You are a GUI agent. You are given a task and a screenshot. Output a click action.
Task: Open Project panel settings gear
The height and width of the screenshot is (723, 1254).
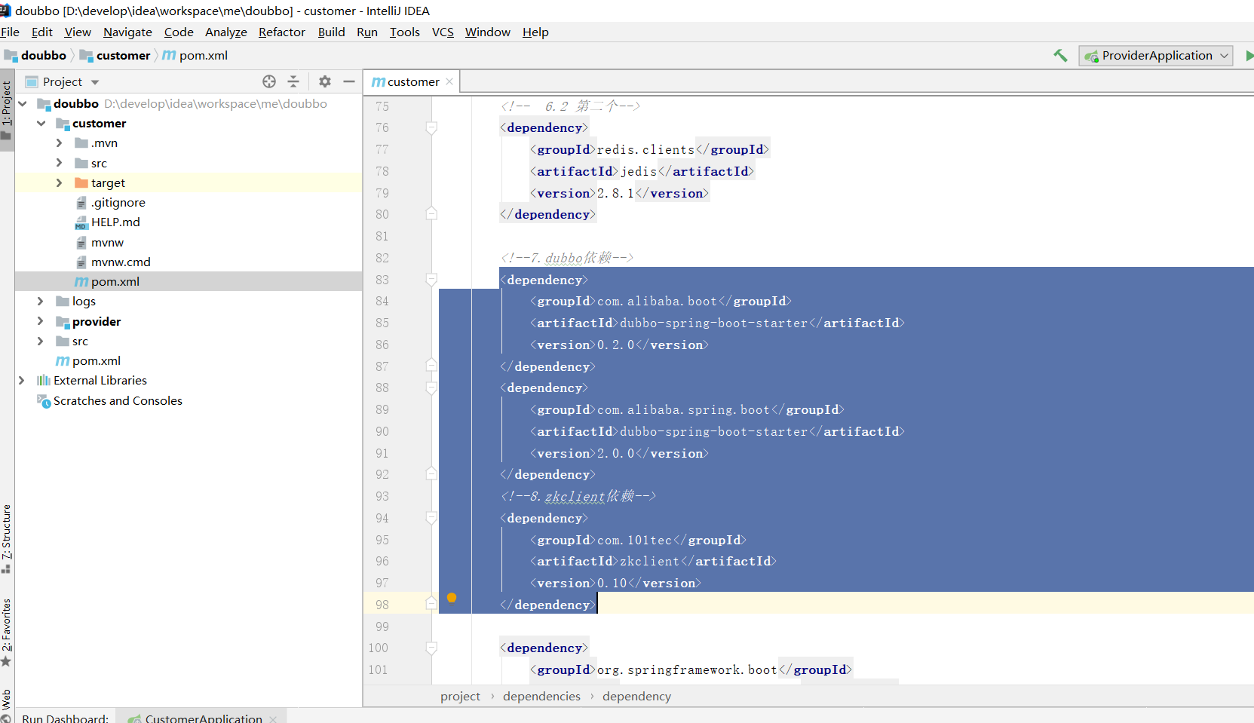pos(325,81)
